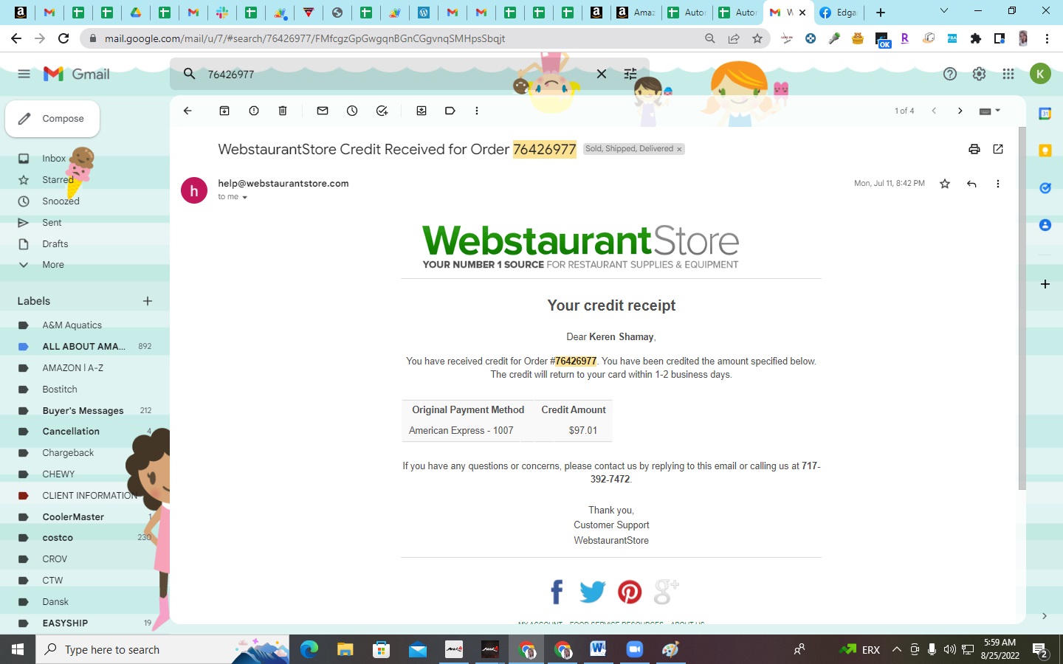This screenshot has height=664, width=1063.
Task: Open EASYSHIP label
Action: (65, 623)
